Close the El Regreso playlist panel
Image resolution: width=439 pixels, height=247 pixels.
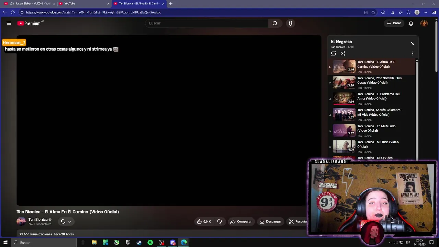pos(413,44)
